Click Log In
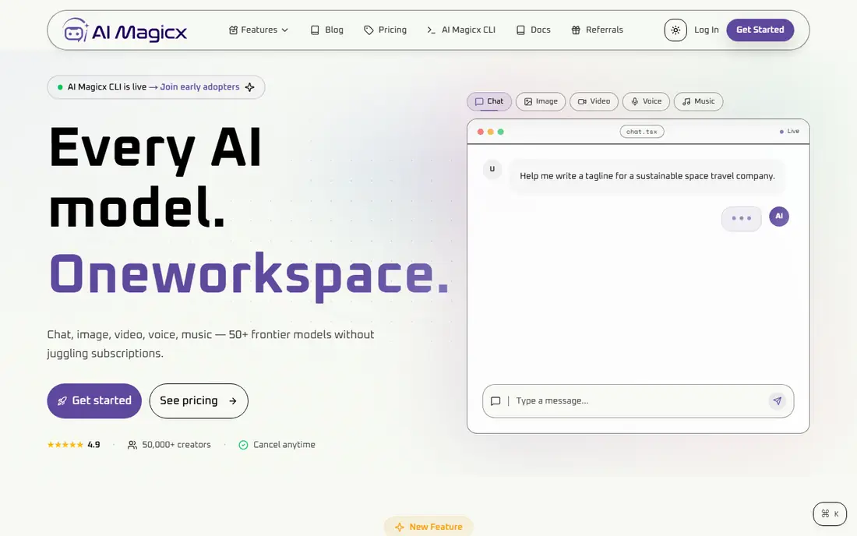857x536 pixels. click(706, 30)
